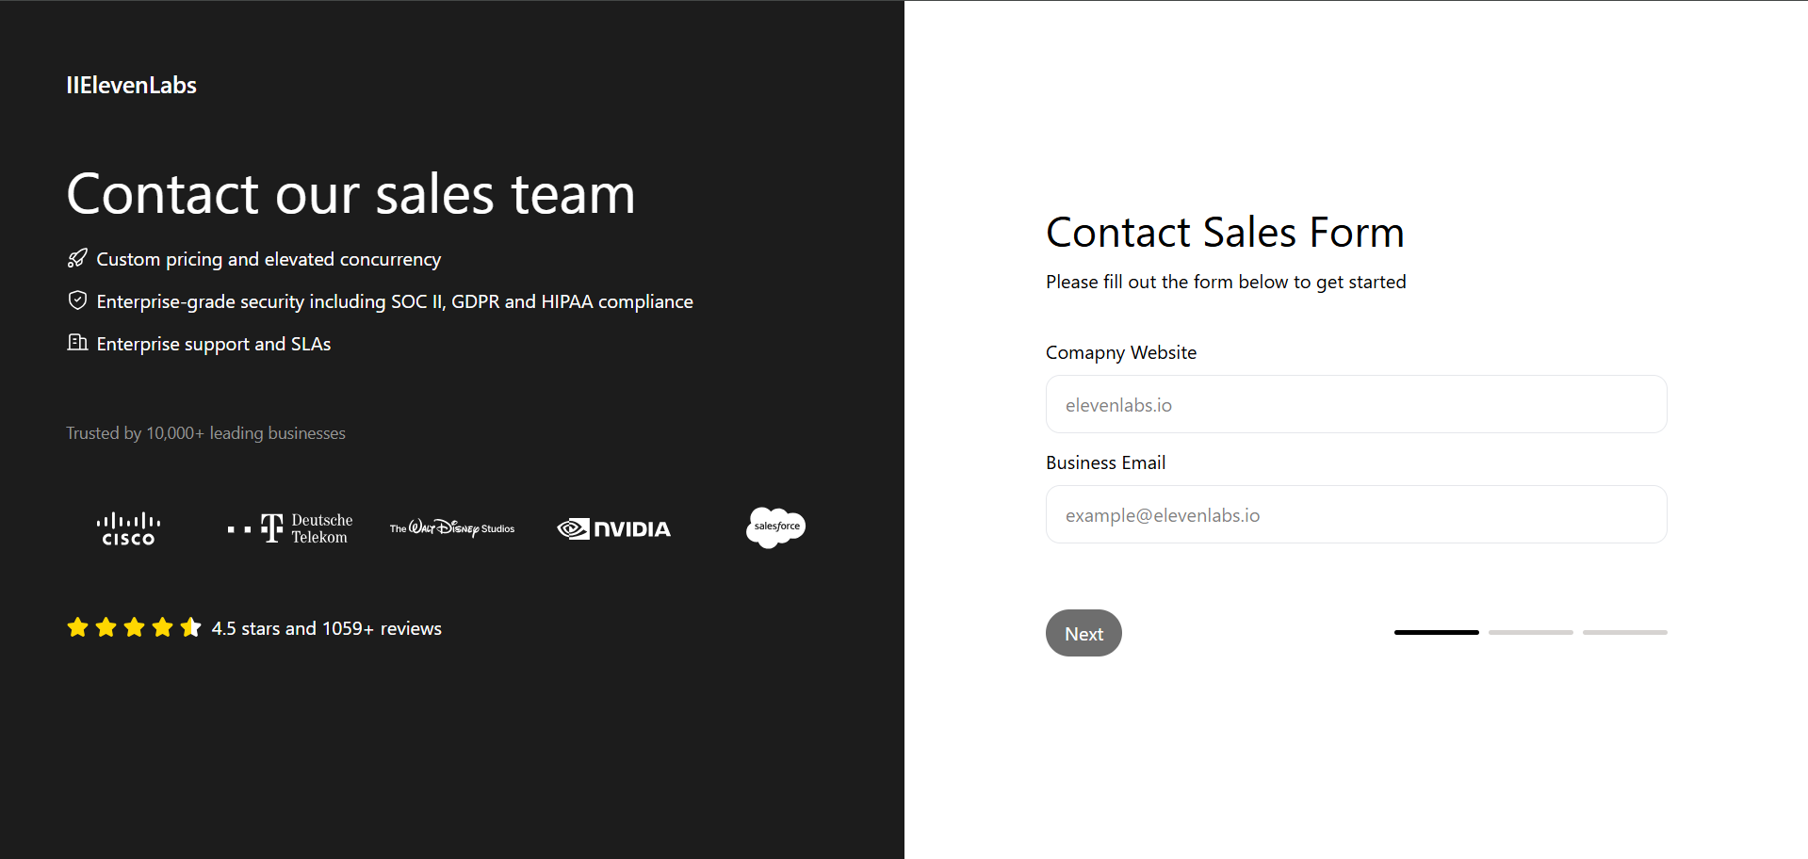The width and height of the screenshot is (1808, 859).
Task: Select the Cisco logo
Action: (128, 528)
